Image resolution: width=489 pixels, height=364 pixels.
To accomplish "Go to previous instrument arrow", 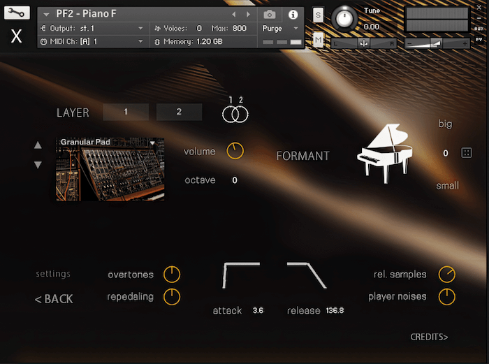I will [x=234, y=15].
